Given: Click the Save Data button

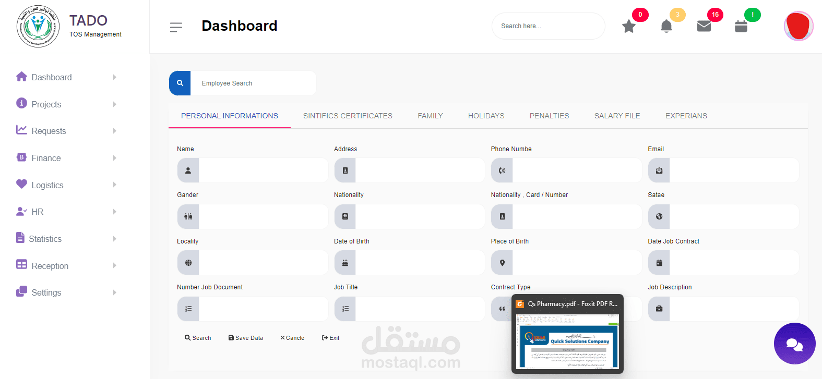Looking at the screenshot, I should pyautogui.click(x=246, y=338).
